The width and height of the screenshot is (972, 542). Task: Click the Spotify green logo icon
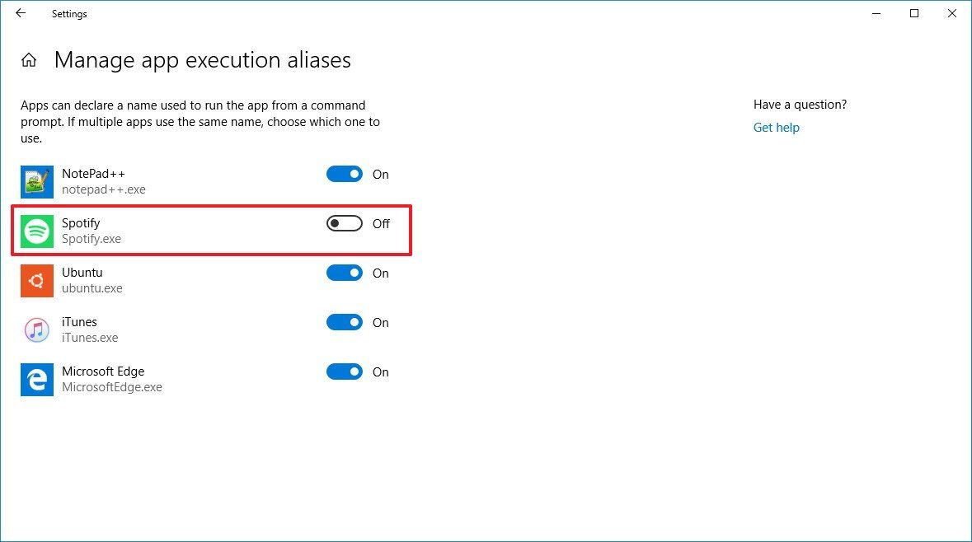pos(37,230)
